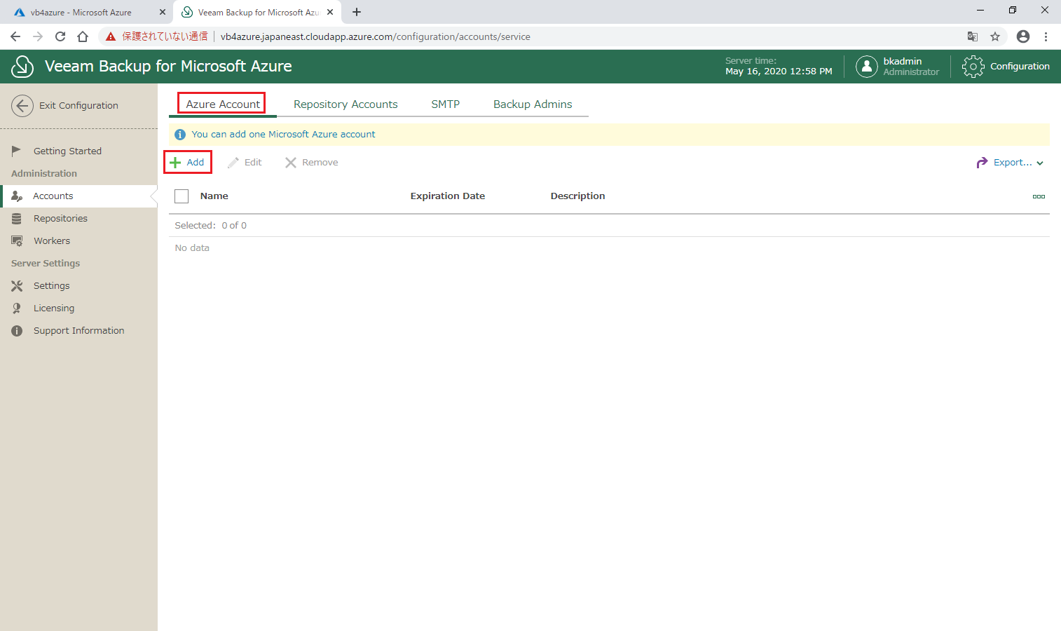This screenshot has height=631, width=1061.
Task: Bookmark page with the star icon
Action: pyautogui.click(x=995, y=36)
